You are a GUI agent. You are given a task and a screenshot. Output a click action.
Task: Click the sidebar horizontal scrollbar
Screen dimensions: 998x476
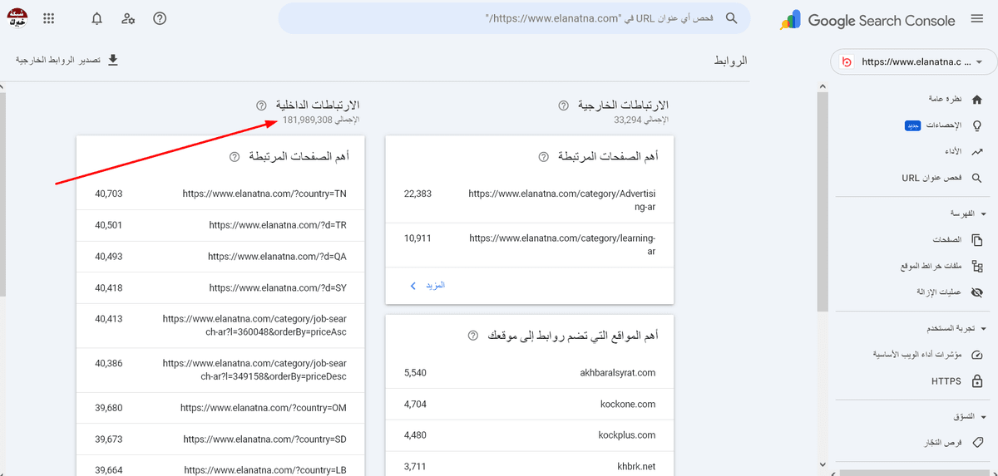click(x=915, y=473)
